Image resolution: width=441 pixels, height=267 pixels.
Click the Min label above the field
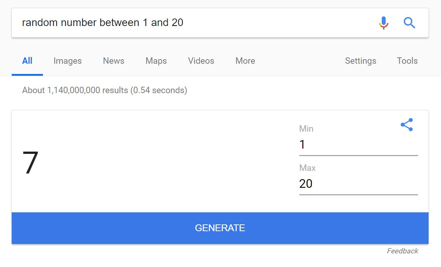(x=306, y=129)
